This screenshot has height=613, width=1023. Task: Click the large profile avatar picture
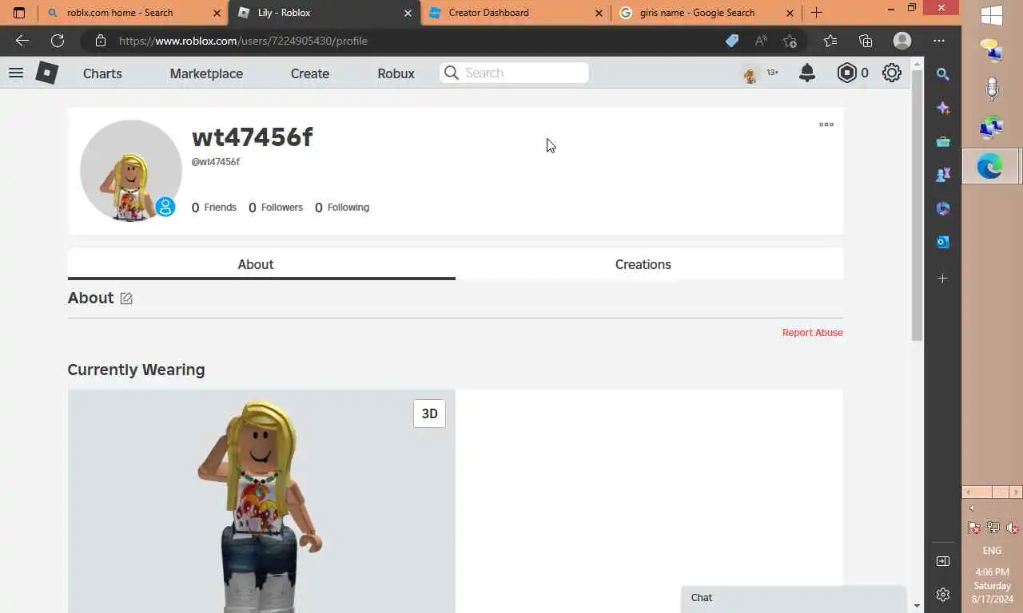[x=131, y=171]
